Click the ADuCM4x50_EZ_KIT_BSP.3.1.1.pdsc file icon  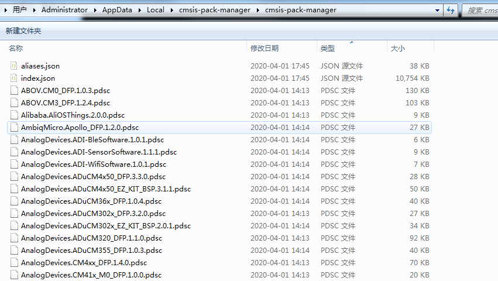point(13,189)
